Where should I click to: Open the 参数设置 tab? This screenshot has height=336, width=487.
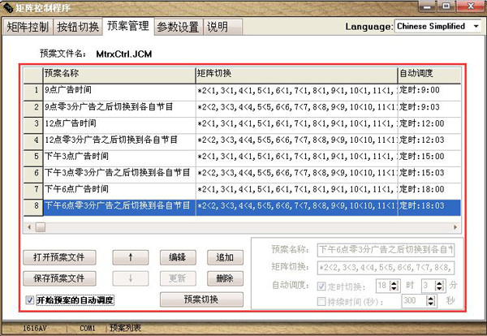[178, 27]
